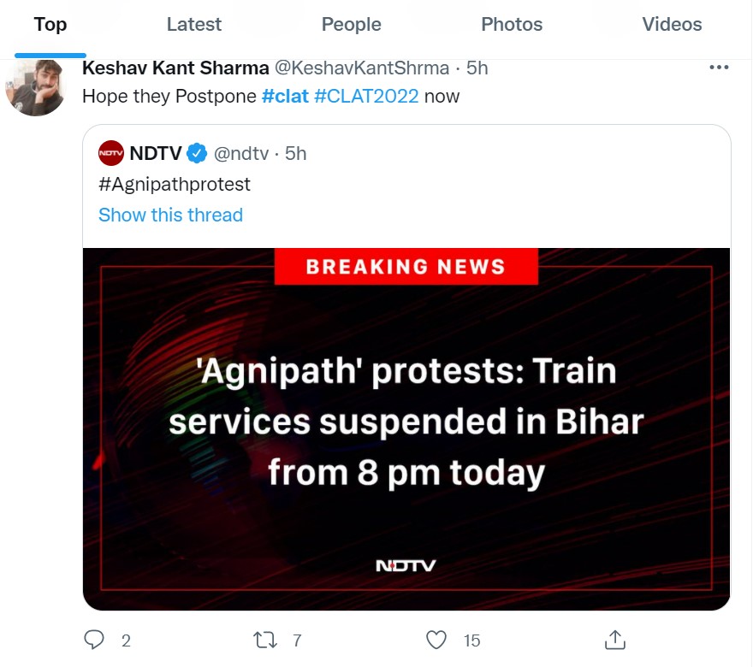Select the Photos tab
The height and width of the screenshot is (667, 753).
click(512, 25)
